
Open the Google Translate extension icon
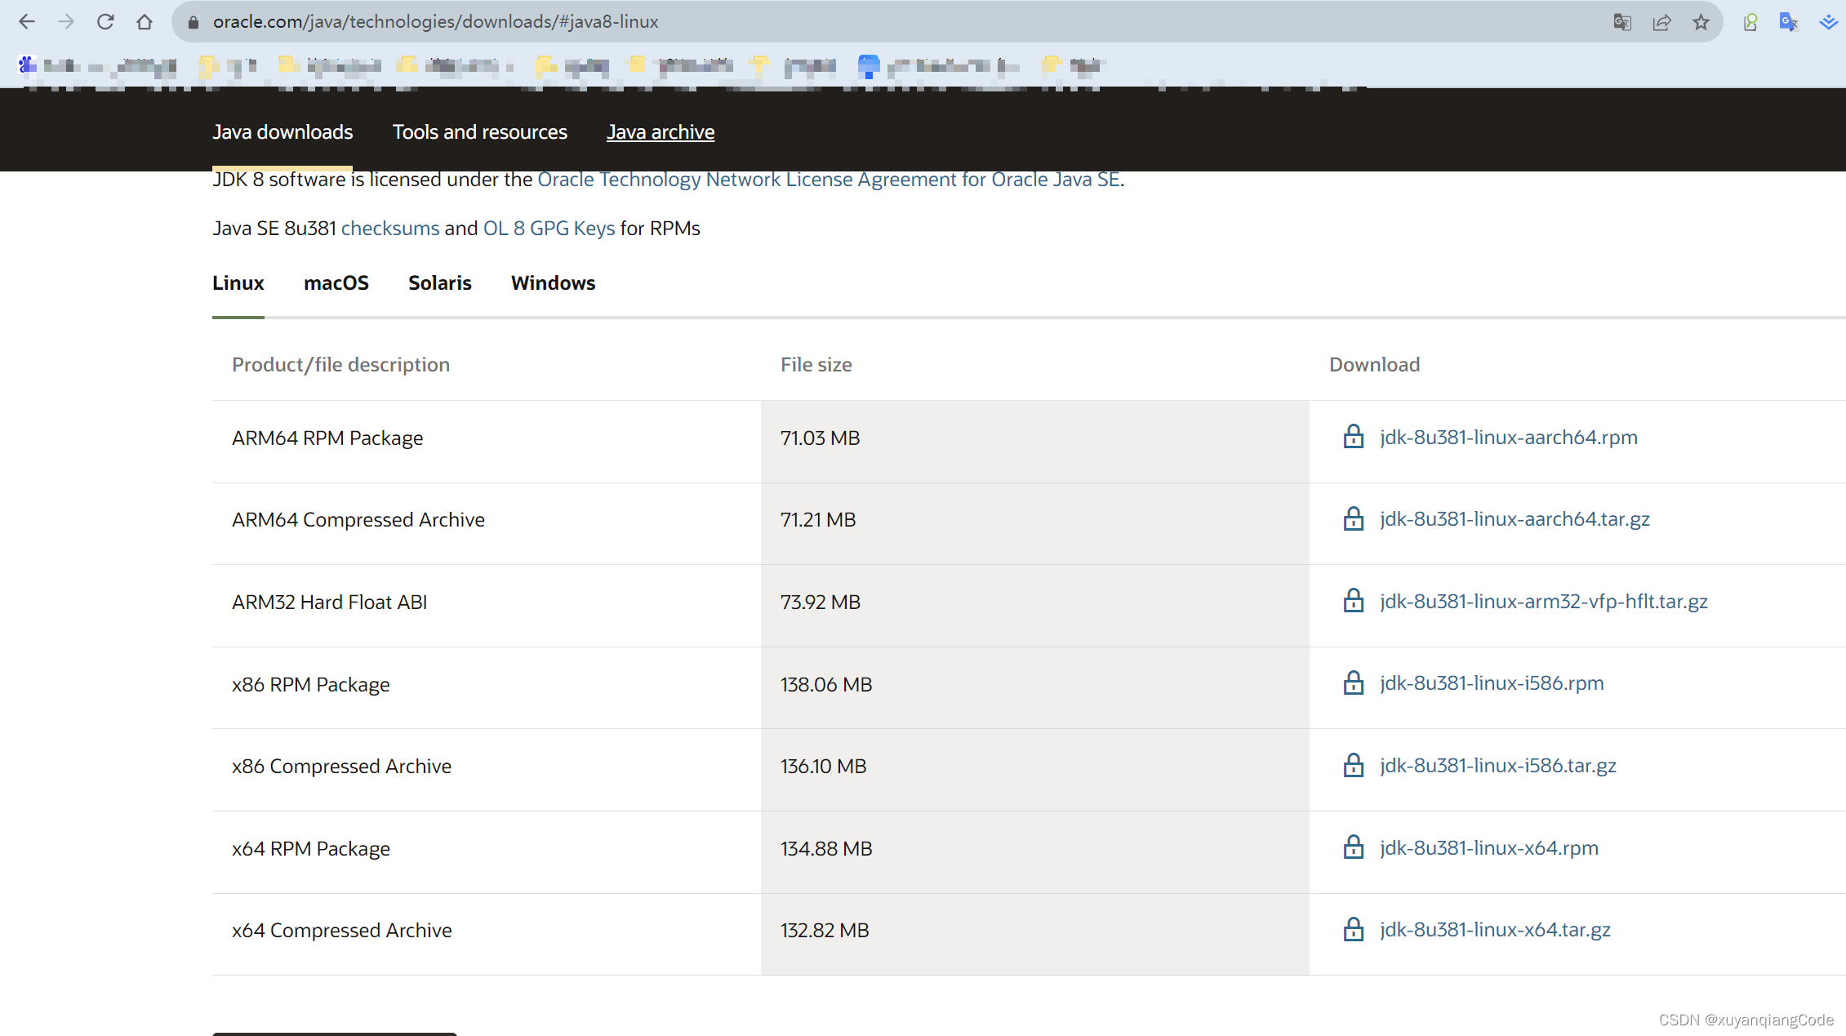coord(1788,22)
